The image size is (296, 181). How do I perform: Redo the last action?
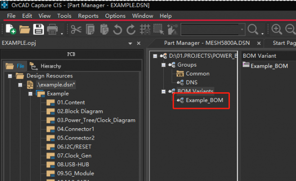pyautogui.click(x=131, y=30)
